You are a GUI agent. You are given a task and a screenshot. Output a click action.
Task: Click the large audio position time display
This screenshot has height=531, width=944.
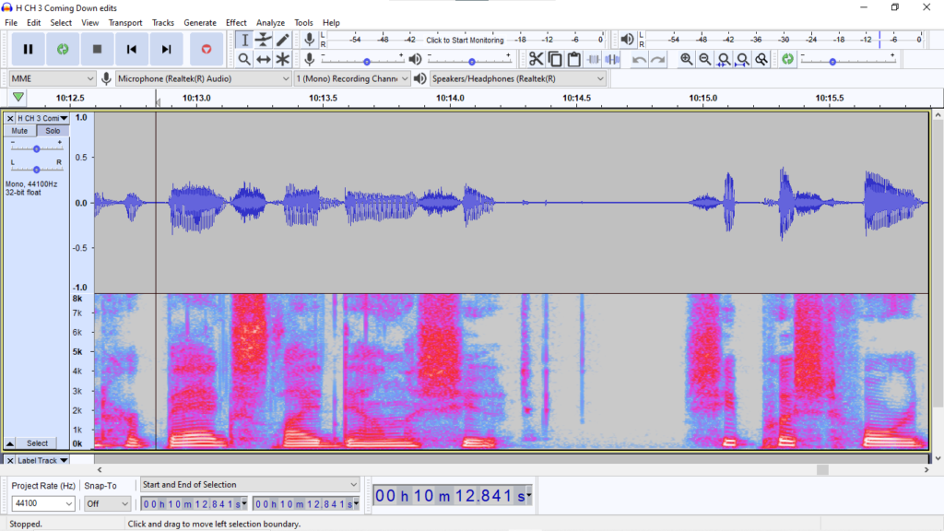point(453,495)
